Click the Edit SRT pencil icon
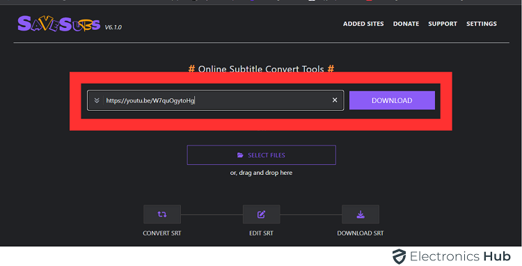The width and height of the screenshot is (522, 266). click(x=261, y=214)
